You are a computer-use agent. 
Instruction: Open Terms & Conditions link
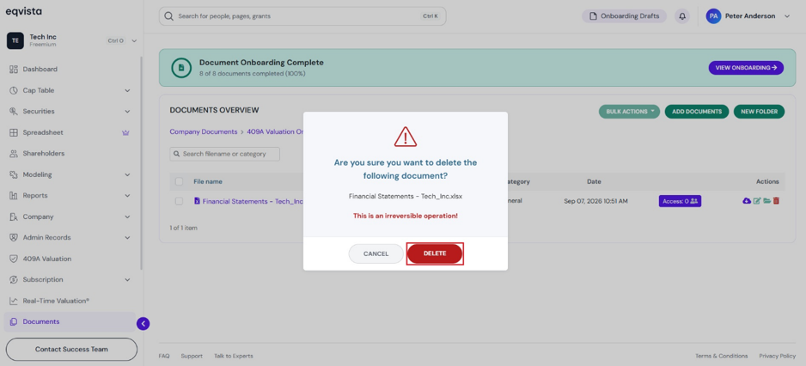coord(721,356)
